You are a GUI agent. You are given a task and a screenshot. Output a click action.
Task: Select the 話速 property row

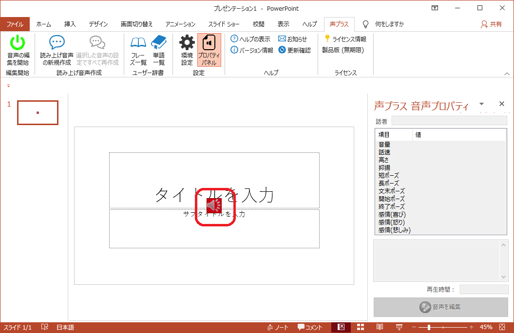tap(441, 152)
